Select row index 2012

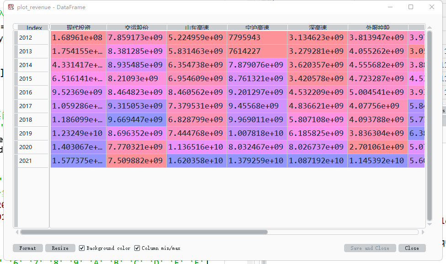click(x=33, y=38)
